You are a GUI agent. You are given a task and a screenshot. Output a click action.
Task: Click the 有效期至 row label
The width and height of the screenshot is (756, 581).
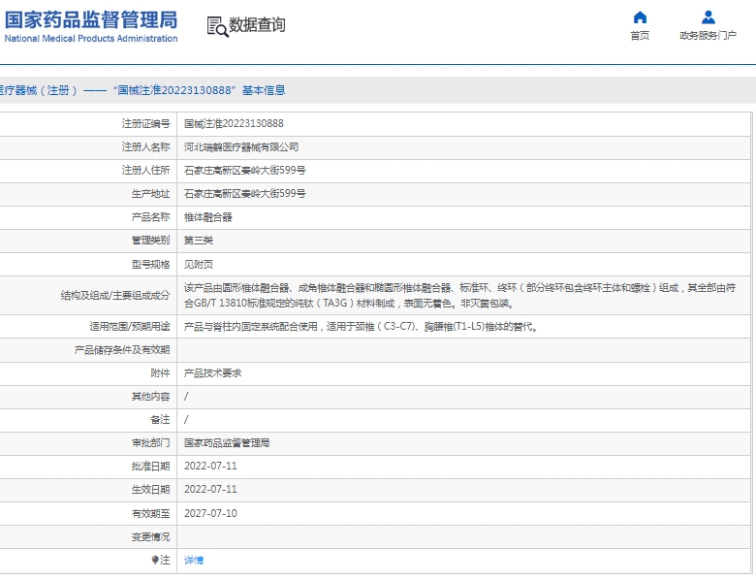(x=151, y=513)
